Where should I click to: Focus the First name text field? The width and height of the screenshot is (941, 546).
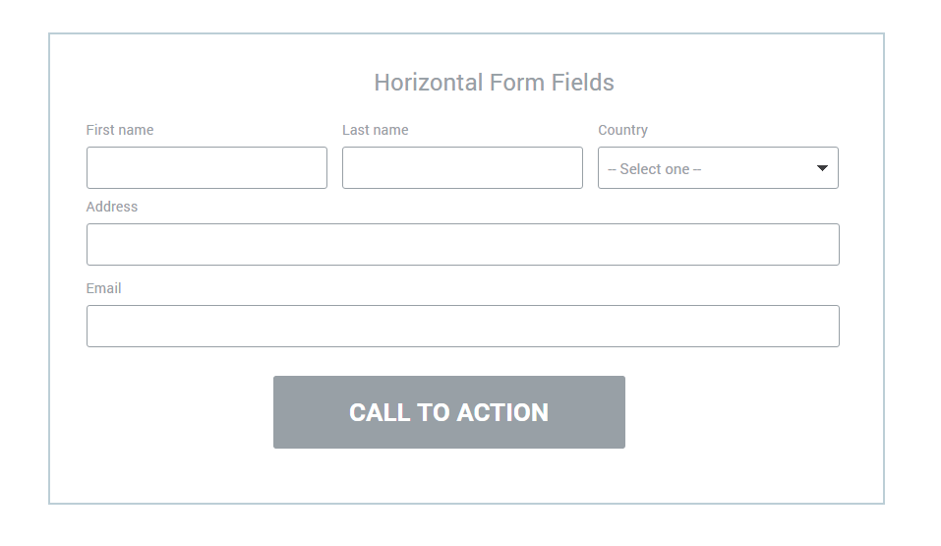(206, 167)
